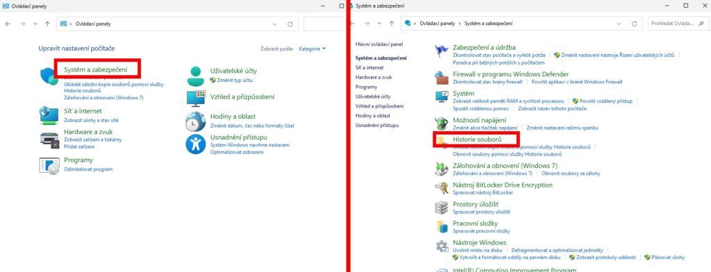Screen dimensions: 711x272
Task: Click the Síť a internet globe icon
Action: point(49,116)
